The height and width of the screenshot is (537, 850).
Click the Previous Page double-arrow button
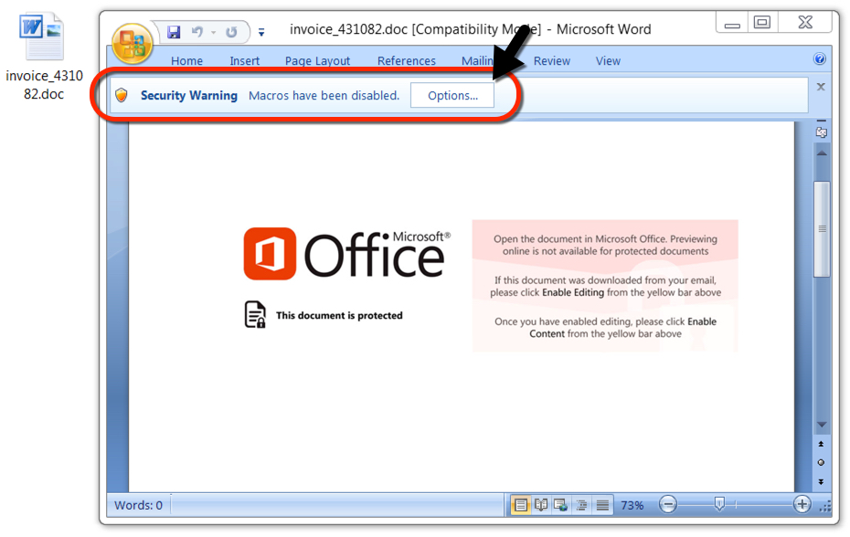coord(822,445)
